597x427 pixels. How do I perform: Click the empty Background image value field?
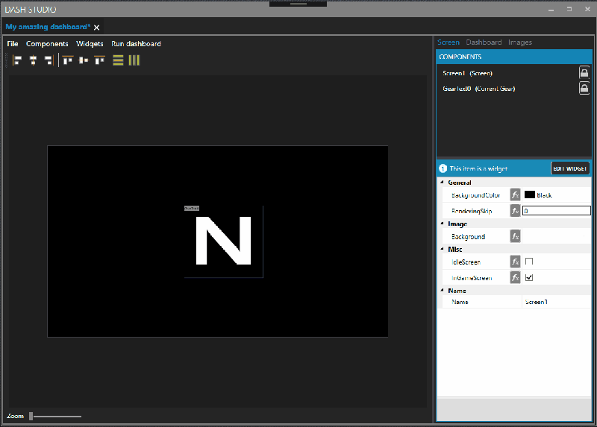click(x=556, y=236)
